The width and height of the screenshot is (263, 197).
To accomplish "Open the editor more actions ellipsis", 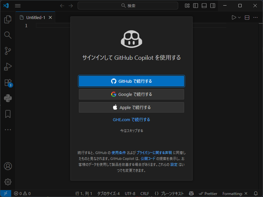I will [x=255, y=17].
